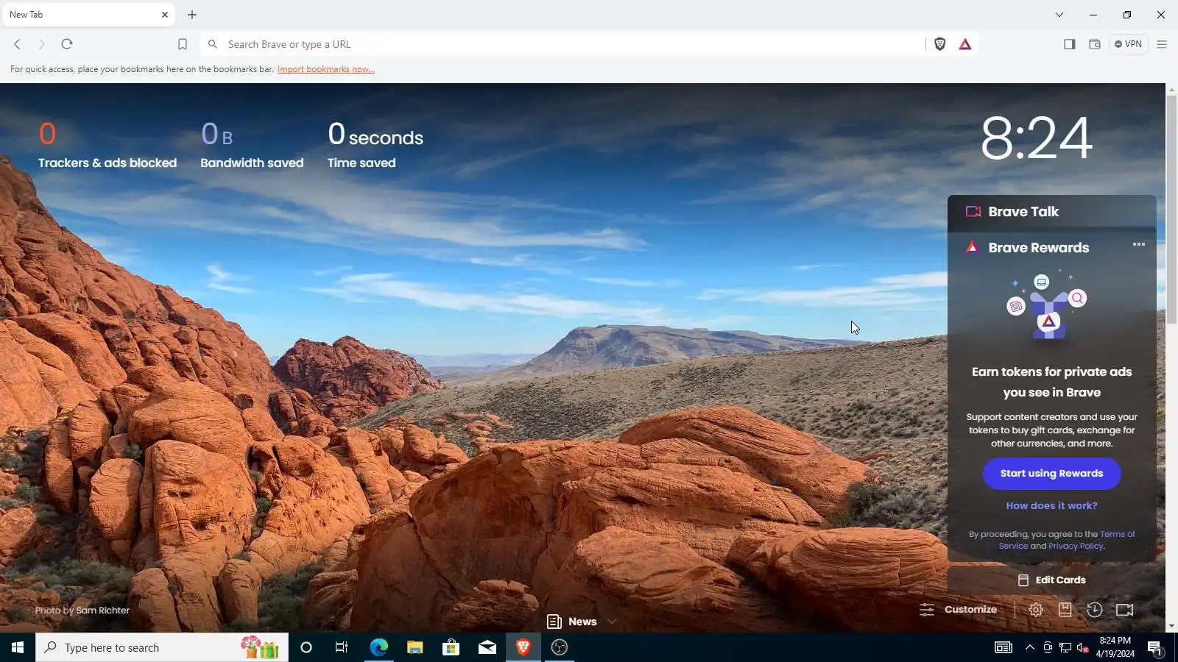
Task: Open settings via the gear icon
Action: coord(1036,610)
